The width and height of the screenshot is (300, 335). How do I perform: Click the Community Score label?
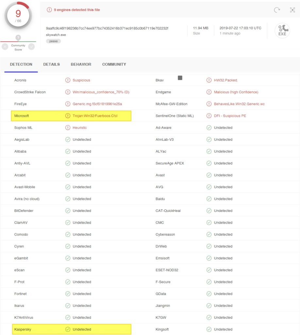click(18, 47)
